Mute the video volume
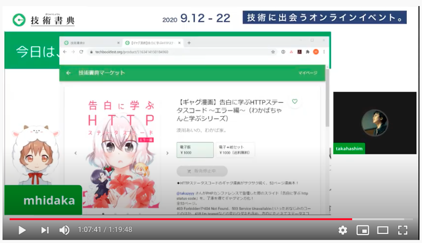This screenshot has width=422, height=243. click(x=64, y=230)
